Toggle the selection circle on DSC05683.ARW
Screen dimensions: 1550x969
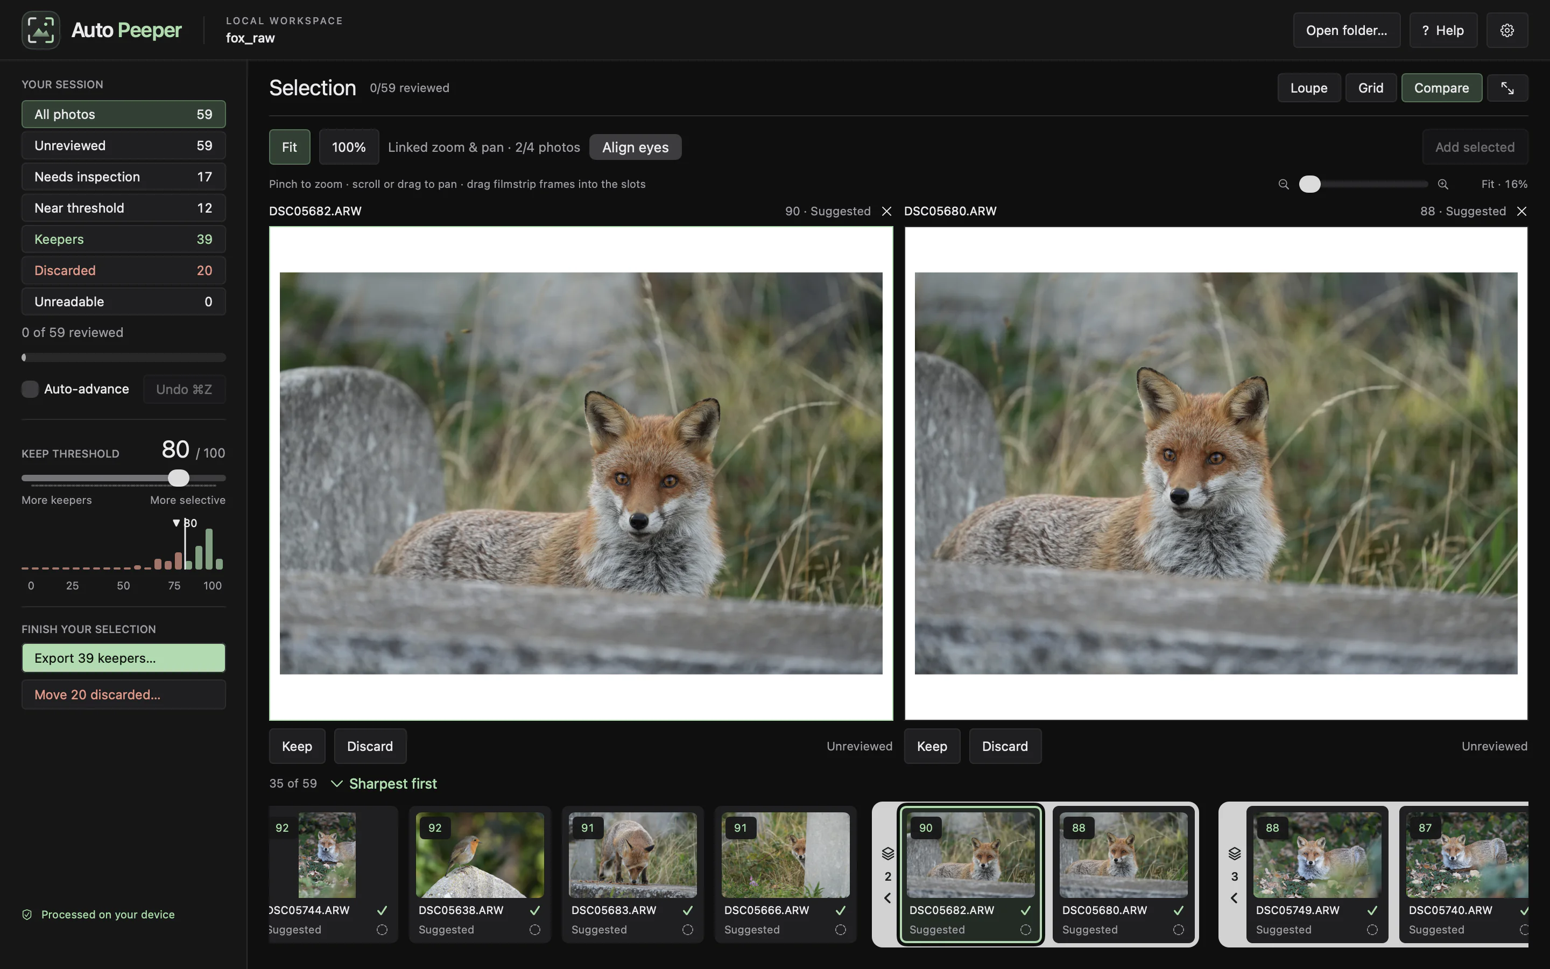click(687, 930)
